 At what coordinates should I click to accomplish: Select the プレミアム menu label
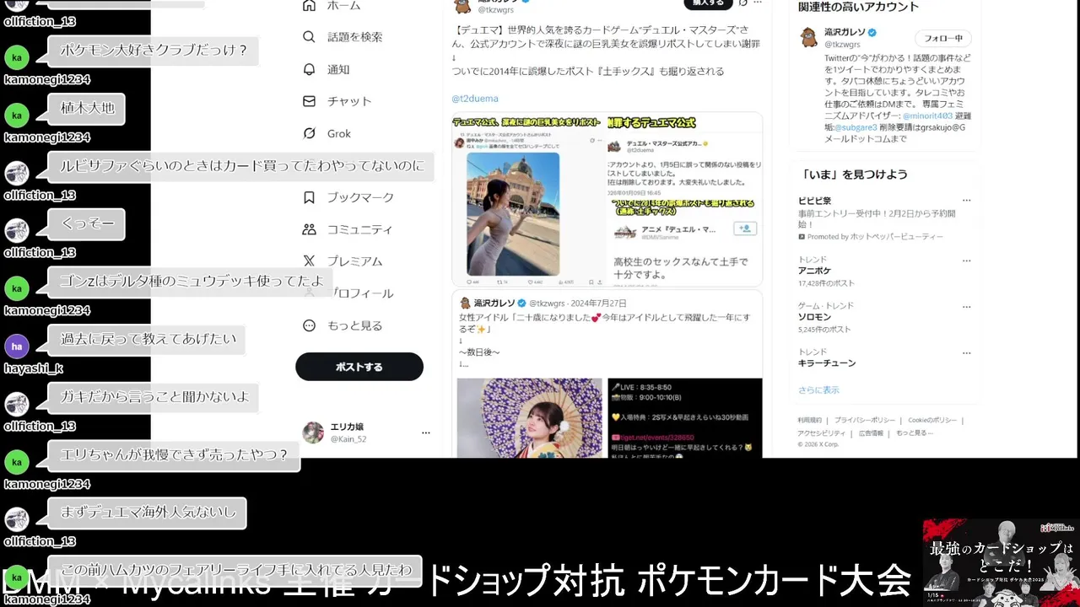[x=355, y=261]
